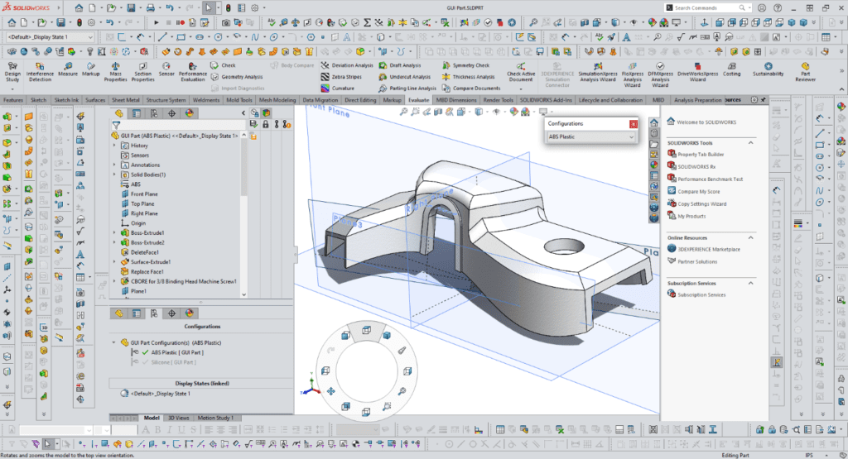This screenshot has height=459, width=848.
Task: Run Performance Evaluation
Action: (x=192, y=71)
